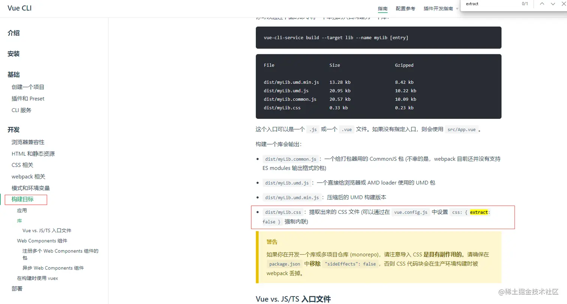Click the vue-cli-service build command code block
Screen dimensions: 567x304
378,37
